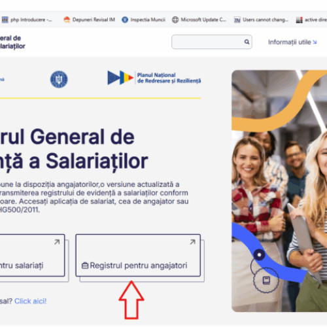The image size is (327, 327).
Task: Click the Microsoft Update globe icon
Action: click(x=175, y=20)
